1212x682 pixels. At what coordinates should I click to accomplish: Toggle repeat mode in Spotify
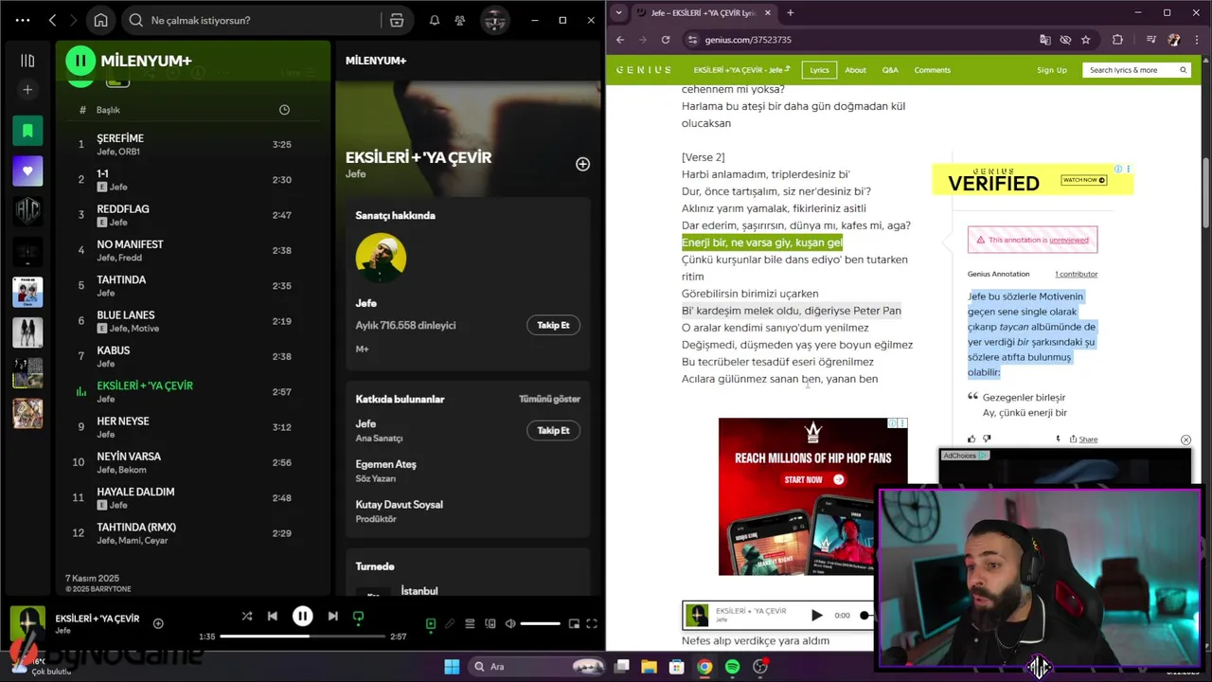358,616
